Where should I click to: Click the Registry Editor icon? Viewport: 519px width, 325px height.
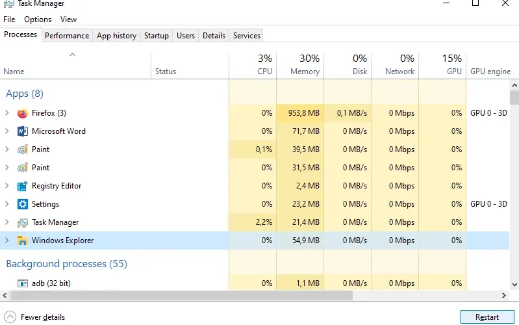(23, 186)
